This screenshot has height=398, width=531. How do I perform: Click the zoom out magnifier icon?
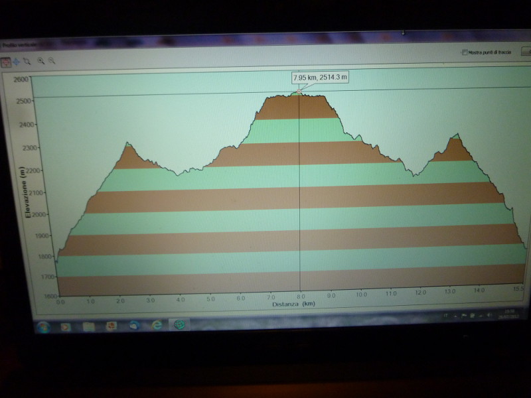[x=52, y=61]
